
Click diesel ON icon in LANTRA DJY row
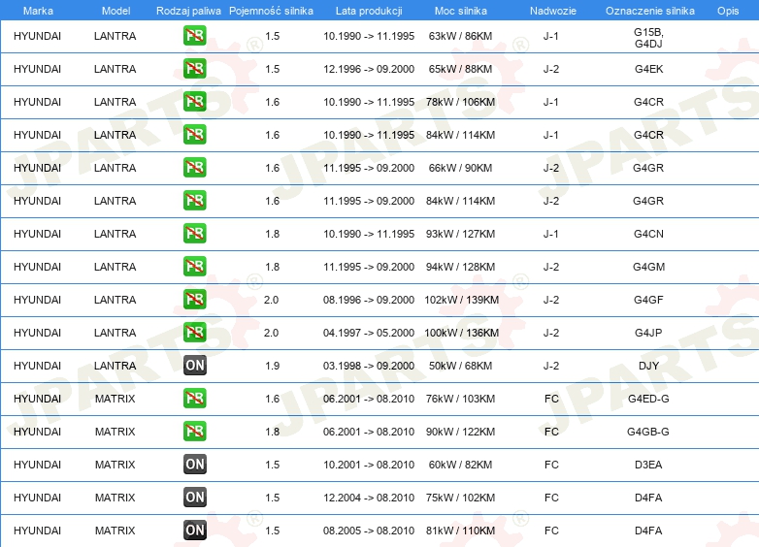point(194,365)
